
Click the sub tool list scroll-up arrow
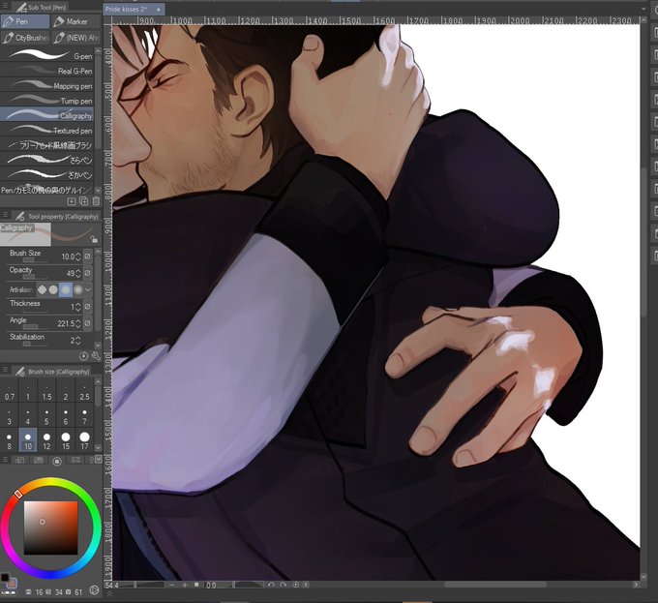click(98, 51)
